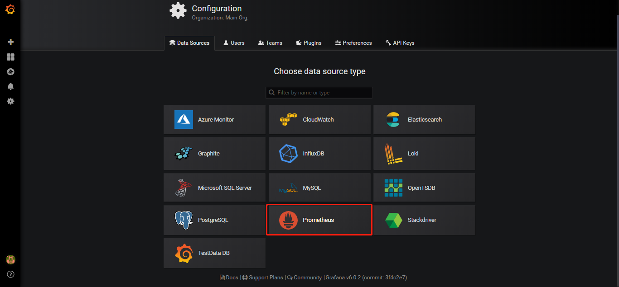Image resolution: width=619 pixels, height=287 pixels.
Task: Select the Graphite label
Action: 209,154
